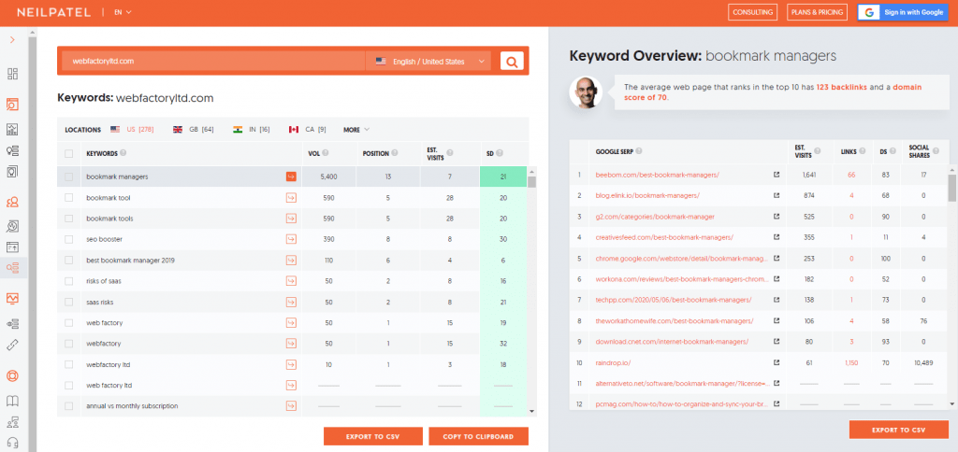Click EXPORT TO CSV under Google SERP table
Screen dimensions: 958x452
[899, 430]
